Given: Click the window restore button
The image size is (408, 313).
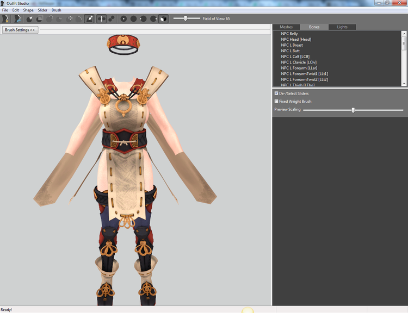Looking at the screenshot, I should point(387,3).
